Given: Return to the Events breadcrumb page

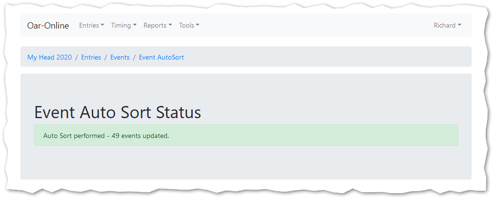Looking at the screenshot, I should [120, 57].
